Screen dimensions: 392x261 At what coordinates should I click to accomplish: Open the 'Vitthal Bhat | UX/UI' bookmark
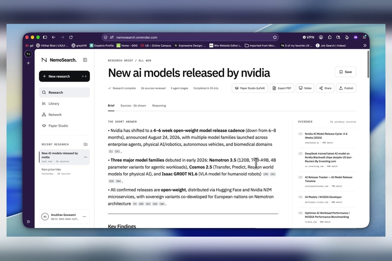[52, 46]
